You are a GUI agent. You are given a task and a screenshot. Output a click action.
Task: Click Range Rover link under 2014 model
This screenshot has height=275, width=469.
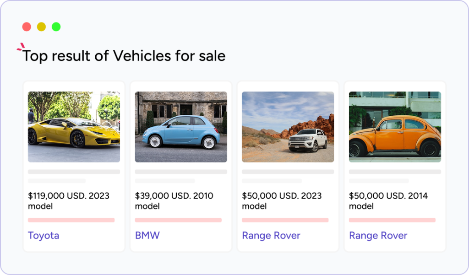tap(378, 236)
